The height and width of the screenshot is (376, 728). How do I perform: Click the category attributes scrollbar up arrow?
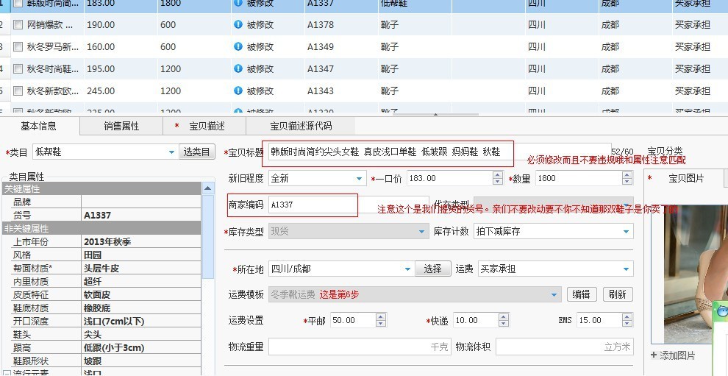tap(207, 188)
